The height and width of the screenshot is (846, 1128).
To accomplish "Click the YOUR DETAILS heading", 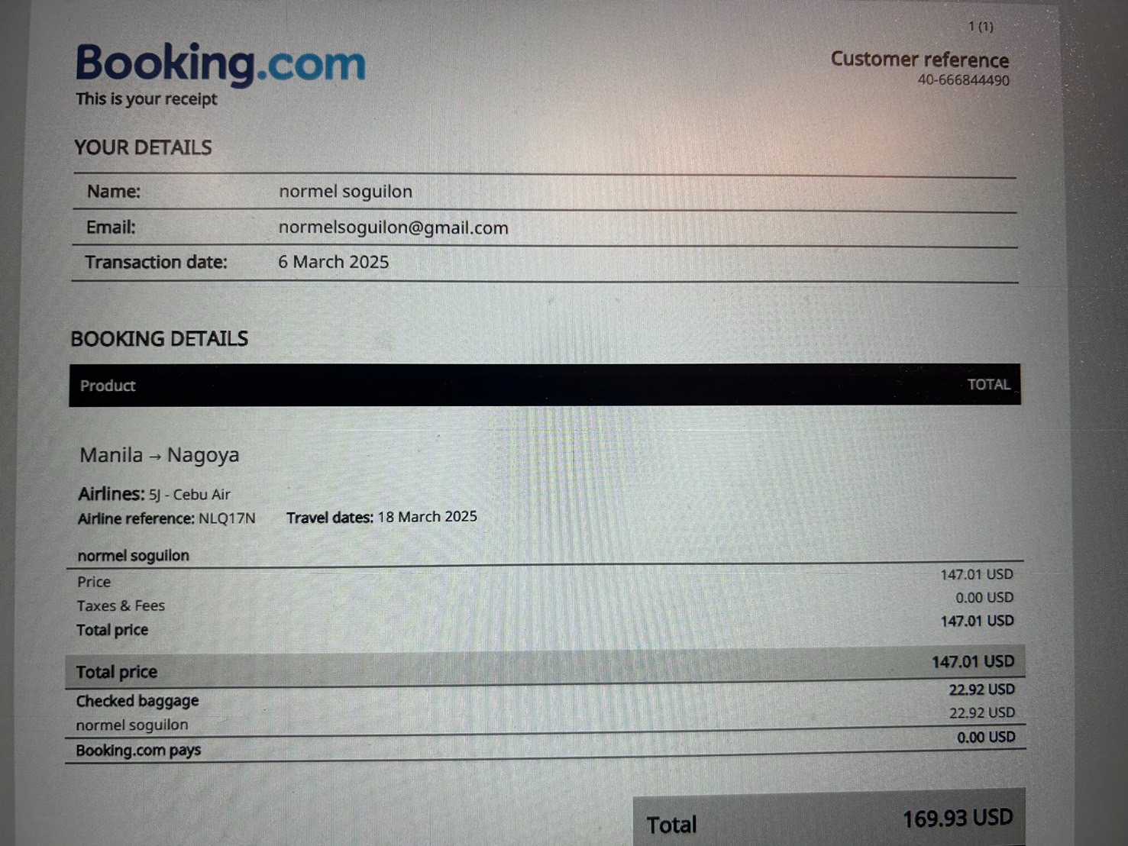I will [143, 147].
